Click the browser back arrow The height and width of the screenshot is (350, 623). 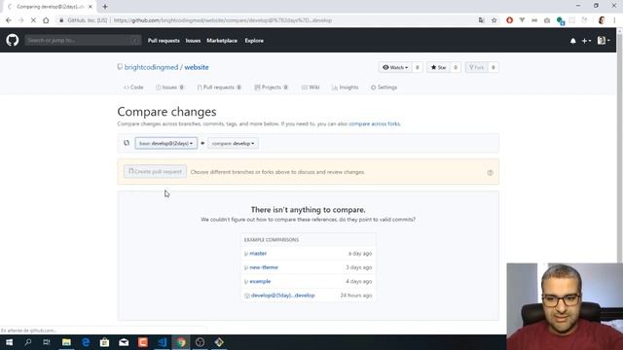[x=9, y=20]
